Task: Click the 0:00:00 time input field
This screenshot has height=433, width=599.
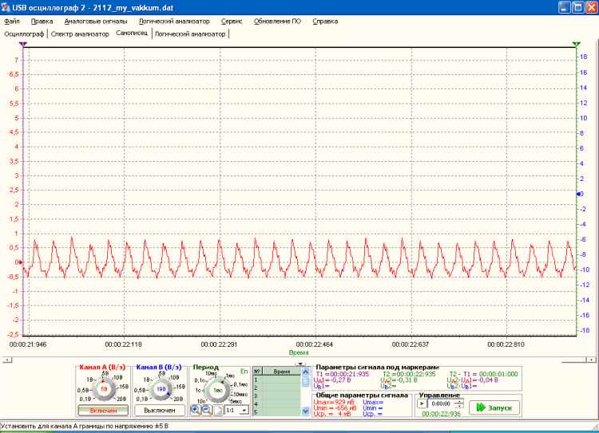Action: (442, 403)
